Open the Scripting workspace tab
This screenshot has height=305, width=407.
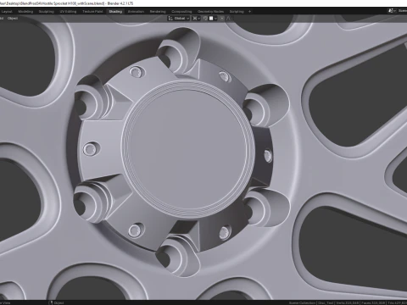coord(237,12)
